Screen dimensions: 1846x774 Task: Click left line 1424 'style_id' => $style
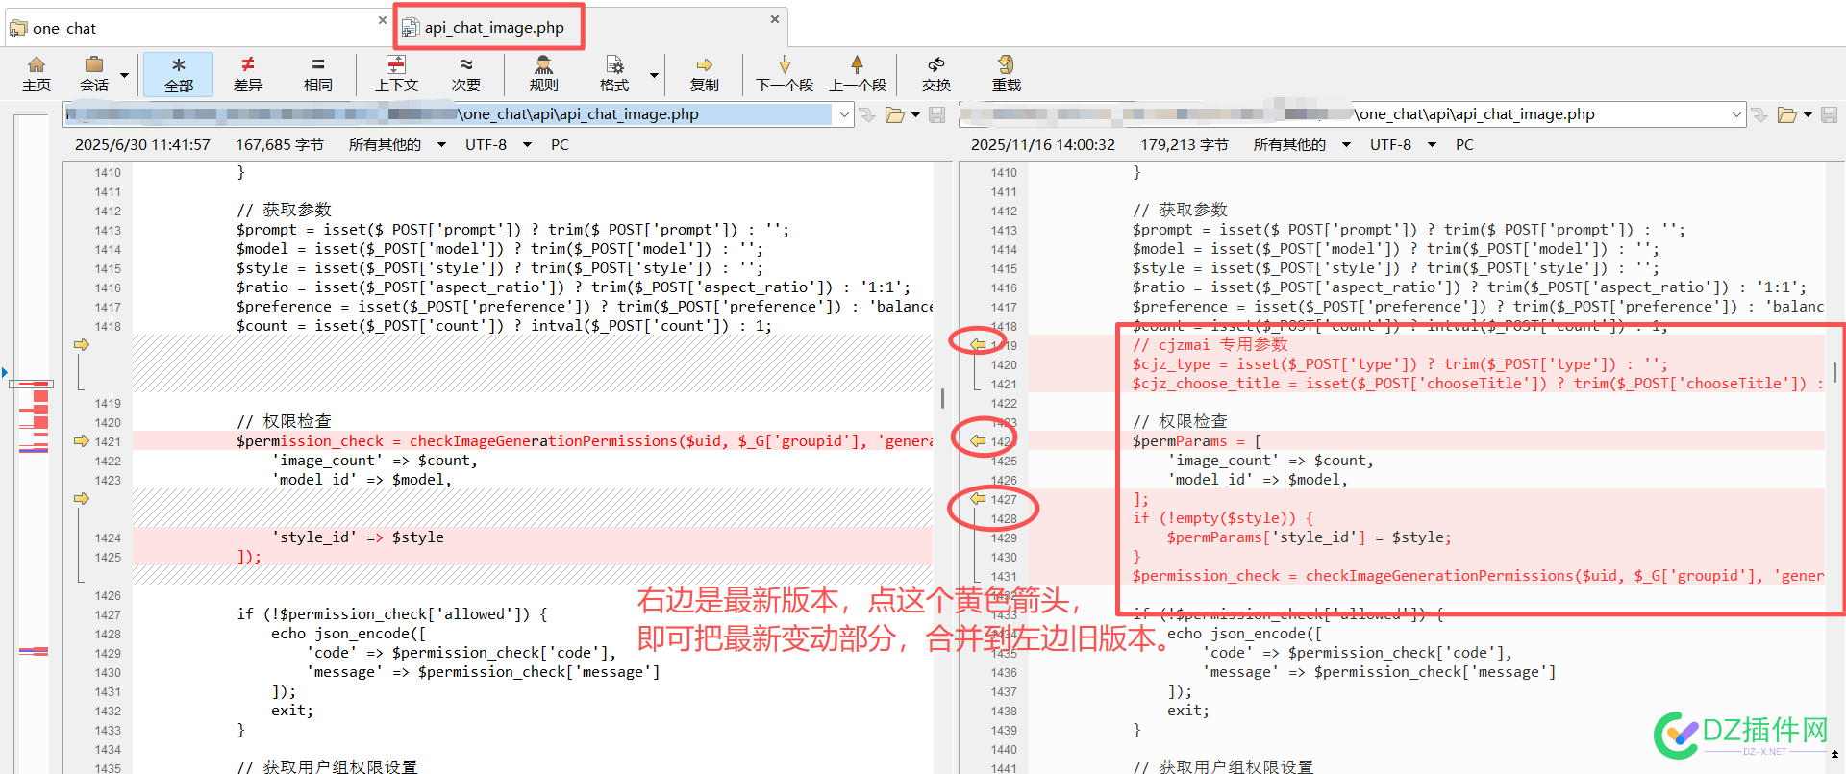pos(358,537)
